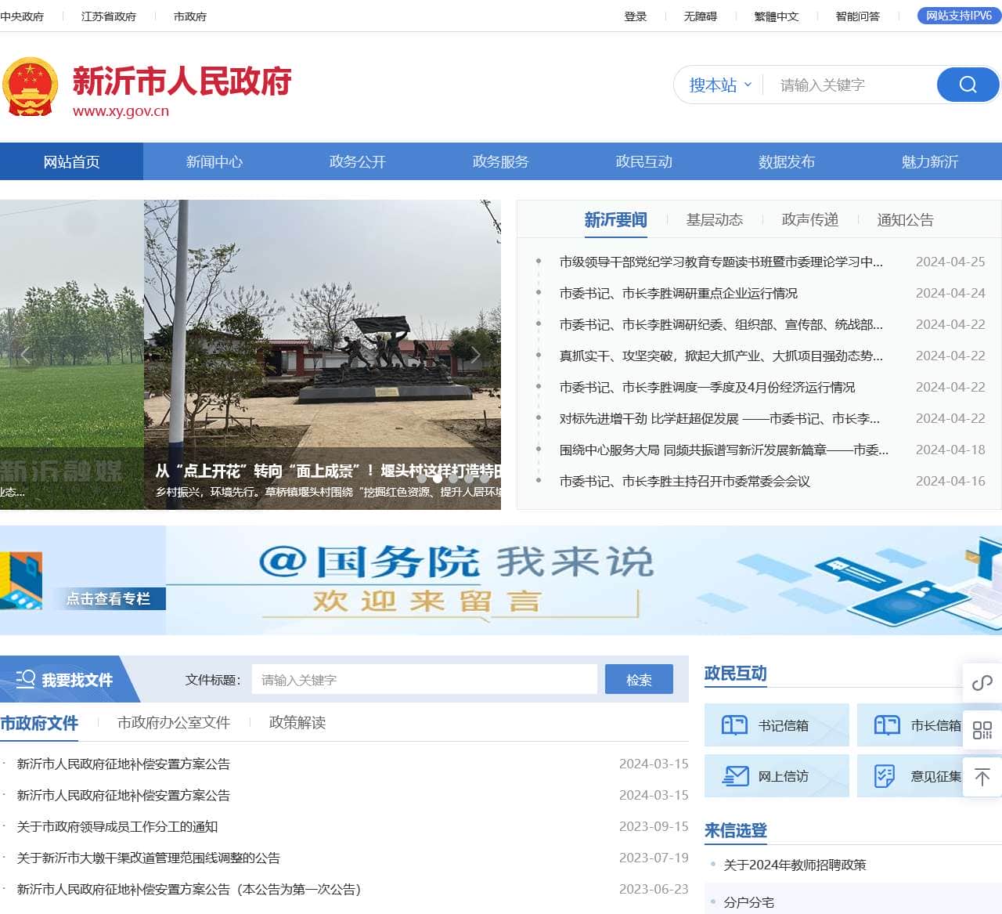Open the floating QR code icon
The width and height of the screenshot is (1002, 914).
click(x=982, y=730)
